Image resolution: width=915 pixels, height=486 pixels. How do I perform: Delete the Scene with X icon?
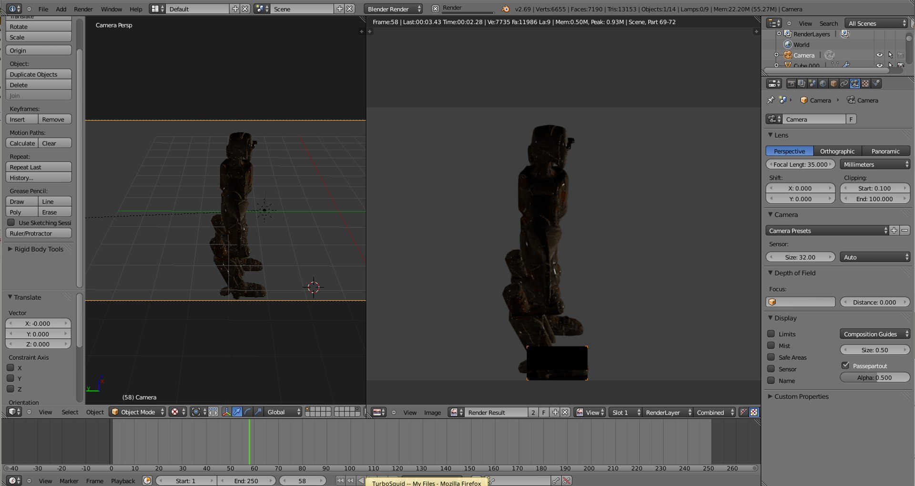point(350,9)
